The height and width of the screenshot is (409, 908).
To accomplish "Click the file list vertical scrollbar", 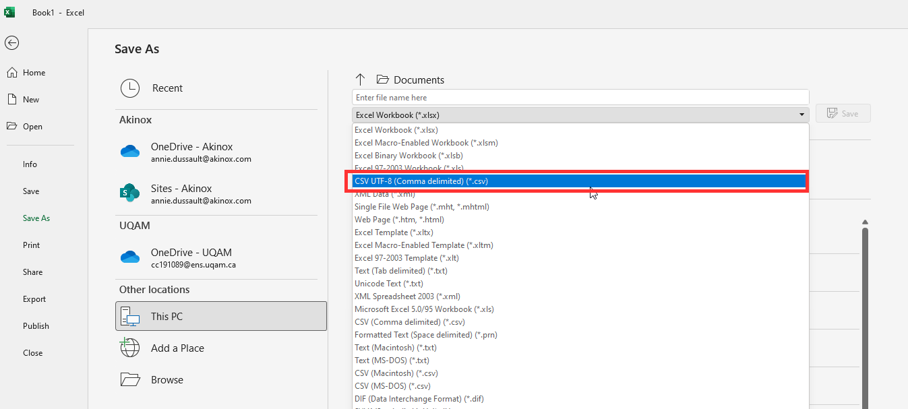I will pyautogui.click(x=865, y=317).
